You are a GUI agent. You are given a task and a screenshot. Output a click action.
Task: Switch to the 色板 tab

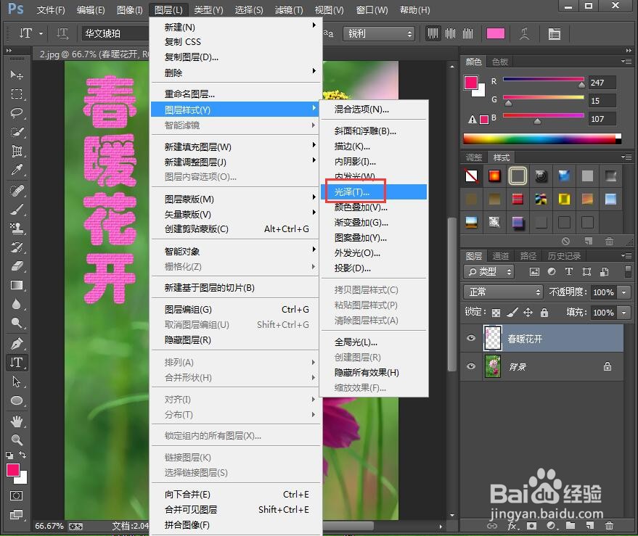[500, 62]
